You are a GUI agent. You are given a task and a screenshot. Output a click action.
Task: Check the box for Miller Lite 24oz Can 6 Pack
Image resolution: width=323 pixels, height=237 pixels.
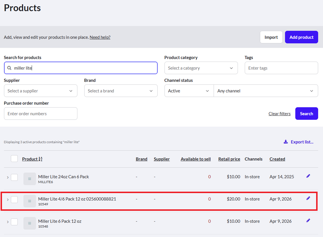(14, 177)
